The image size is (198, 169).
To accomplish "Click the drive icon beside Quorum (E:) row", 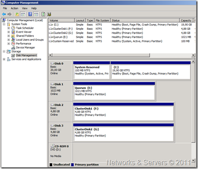I will click(x=51, y=37).
